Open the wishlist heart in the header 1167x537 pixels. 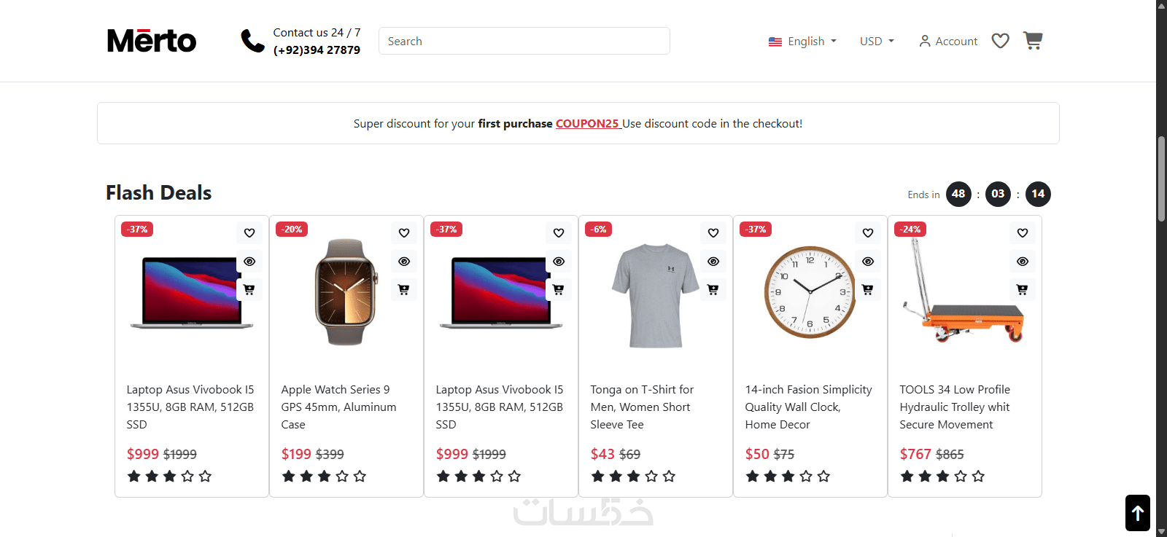pyautogui.click(x=1000, y=41)
